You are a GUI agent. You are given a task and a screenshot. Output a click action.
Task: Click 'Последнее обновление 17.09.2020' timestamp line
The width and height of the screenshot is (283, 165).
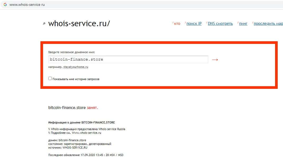[86, 155]
